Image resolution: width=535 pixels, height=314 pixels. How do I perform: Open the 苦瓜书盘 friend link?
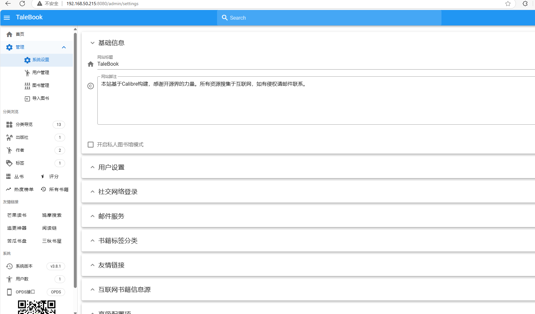17,241
